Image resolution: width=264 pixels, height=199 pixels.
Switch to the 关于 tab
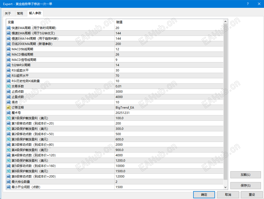tap(8, 13)
